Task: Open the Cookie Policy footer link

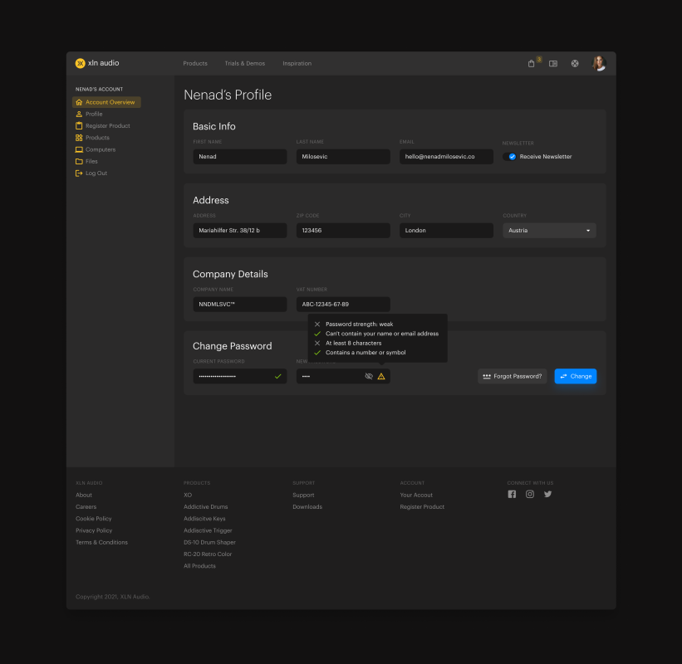Action: point(93,519)
